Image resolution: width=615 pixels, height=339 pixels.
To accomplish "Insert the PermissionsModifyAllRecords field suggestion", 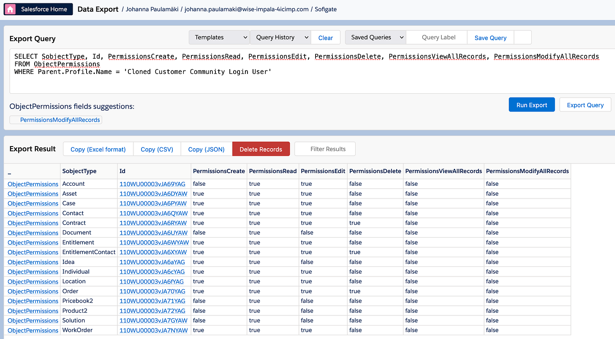I will pos(56,120).
